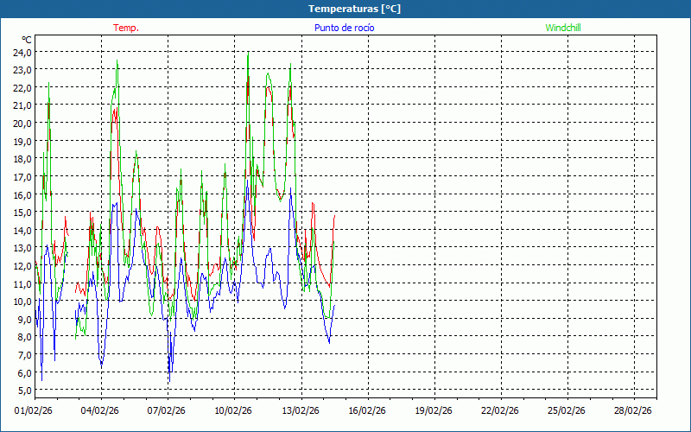
Task: Click the 22/02/26 date label
Action: point(500,411)
